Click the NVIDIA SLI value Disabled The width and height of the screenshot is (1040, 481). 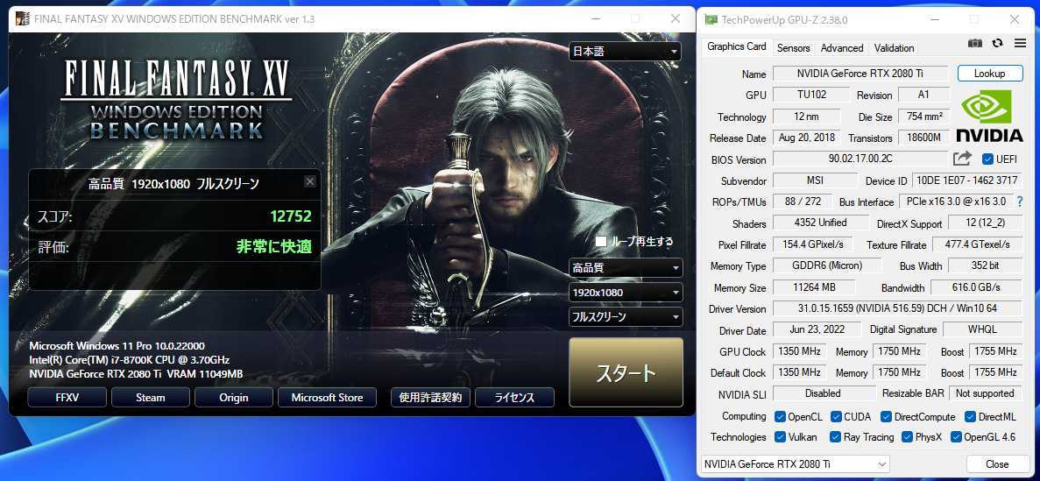tap(823, 393)
